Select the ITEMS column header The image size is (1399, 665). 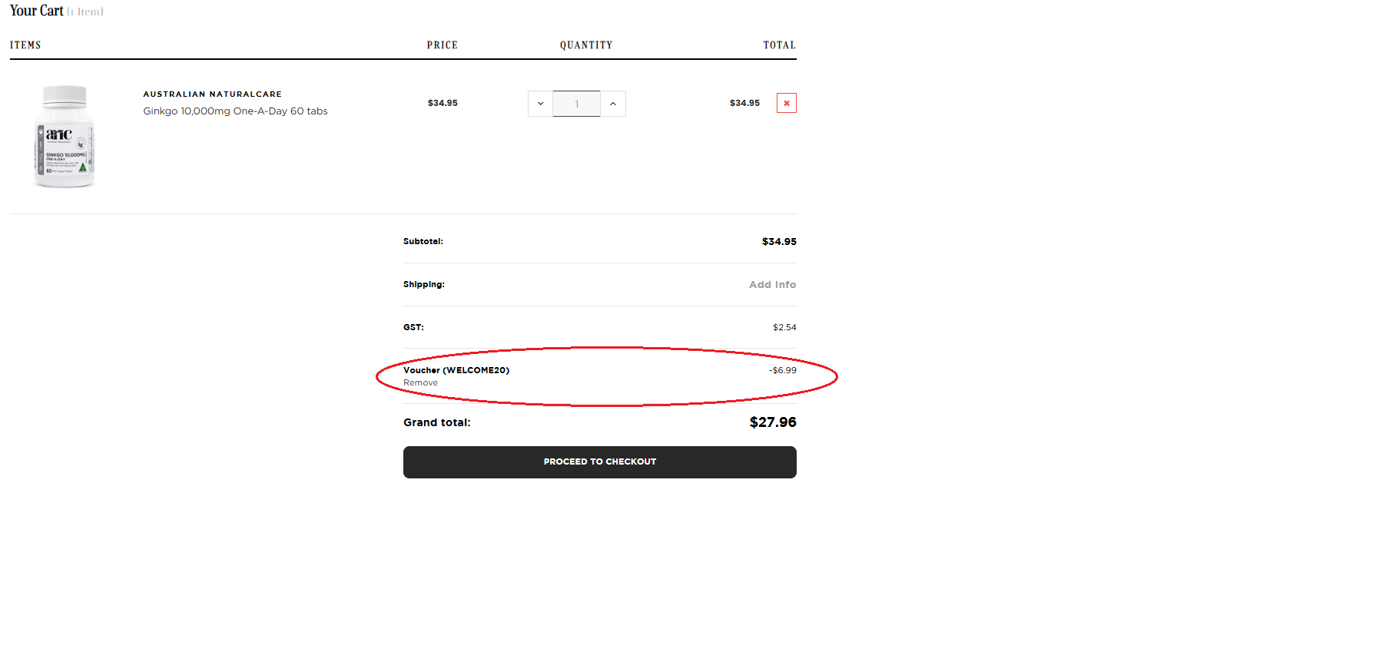25,45
